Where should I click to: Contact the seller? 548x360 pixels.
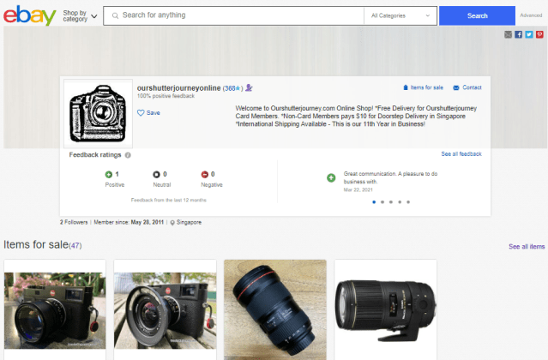467,87
